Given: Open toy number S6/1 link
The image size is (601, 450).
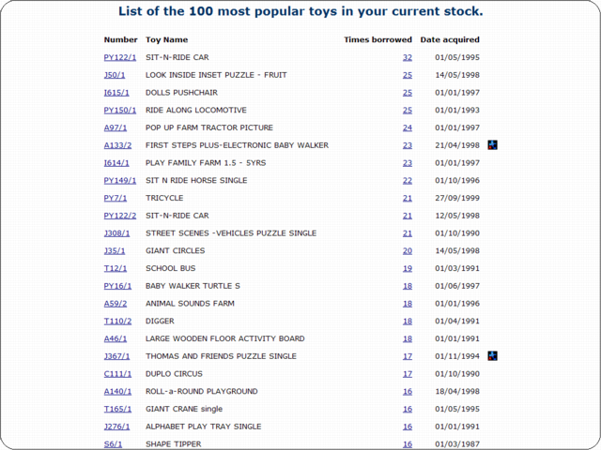Looking at the screenshot, I should point(113,444).
